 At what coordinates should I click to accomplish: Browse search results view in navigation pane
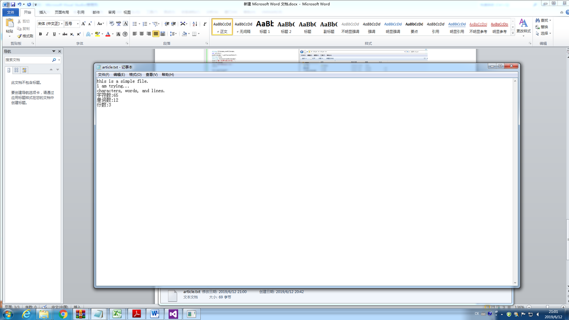(24, 70)
